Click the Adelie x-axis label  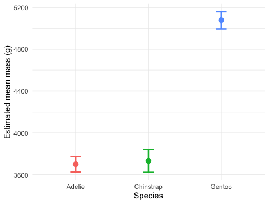76,187
